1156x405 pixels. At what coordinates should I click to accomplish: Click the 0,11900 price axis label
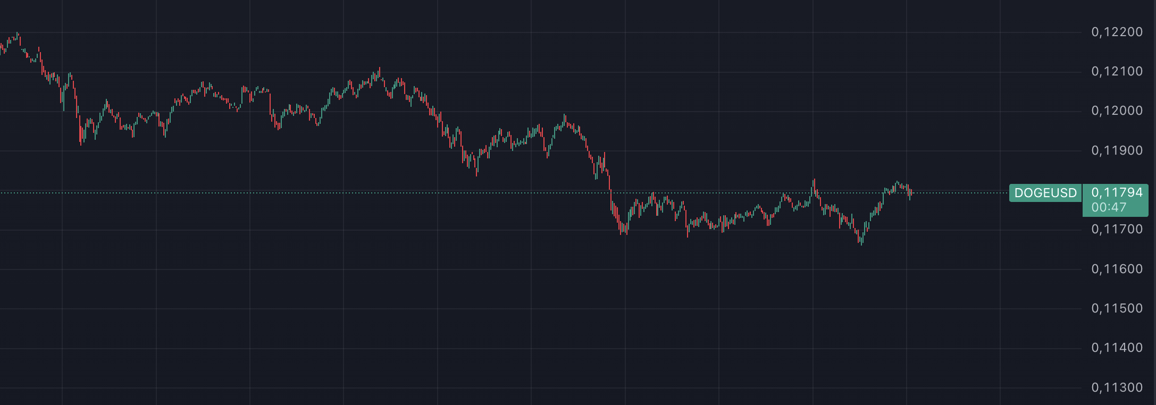(1117, 150)
